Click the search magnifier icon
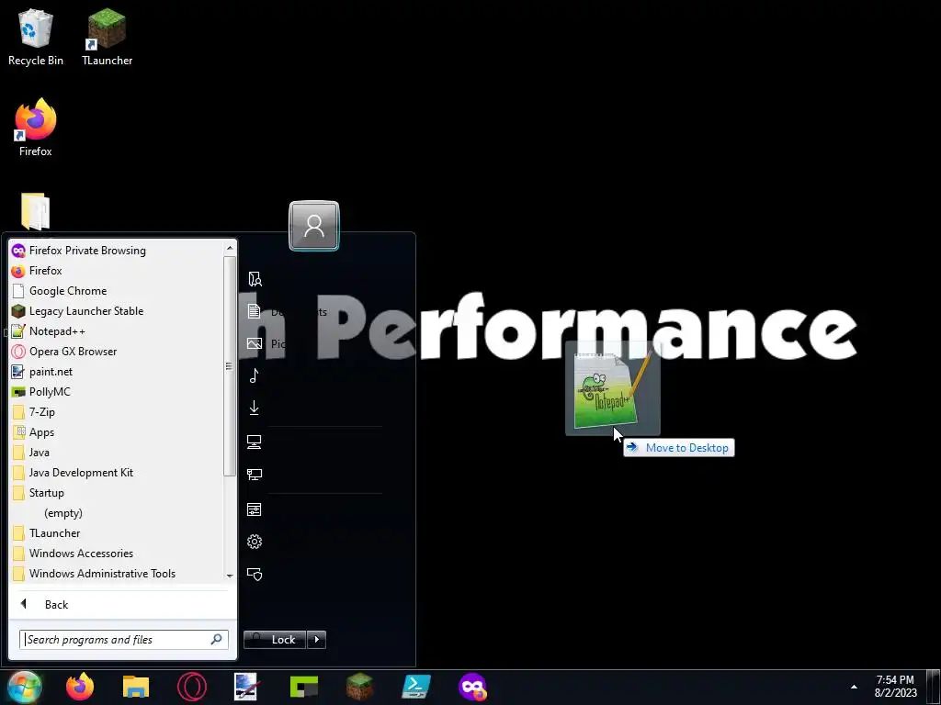Screen dimensions: 941x705 coord(217,639)
